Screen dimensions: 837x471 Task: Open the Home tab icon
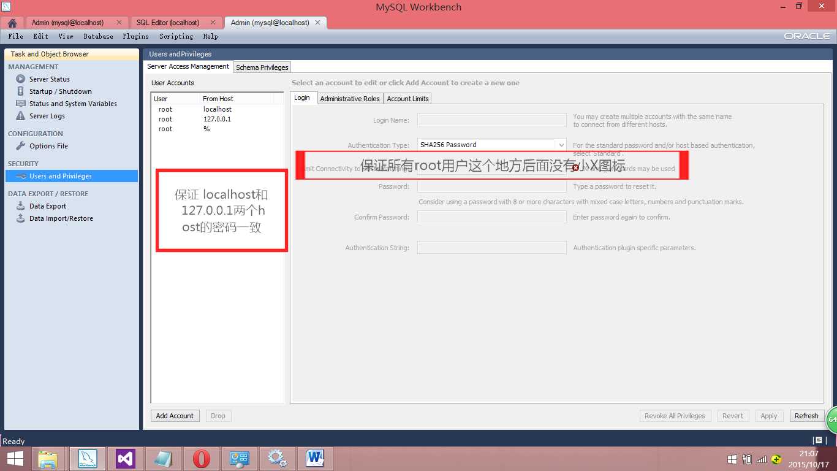12,23
